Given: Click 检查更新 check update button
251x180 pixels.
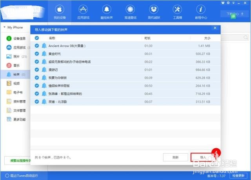Looking at the screenshot, I should (238, 176).
